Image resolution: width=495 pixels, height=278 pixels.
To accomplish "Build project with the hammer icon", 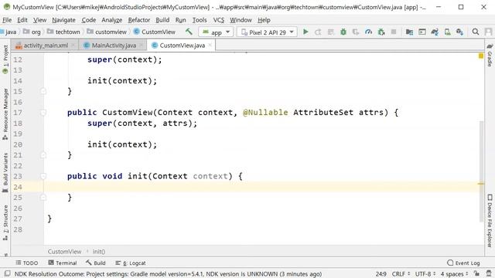I will (189, 32).
